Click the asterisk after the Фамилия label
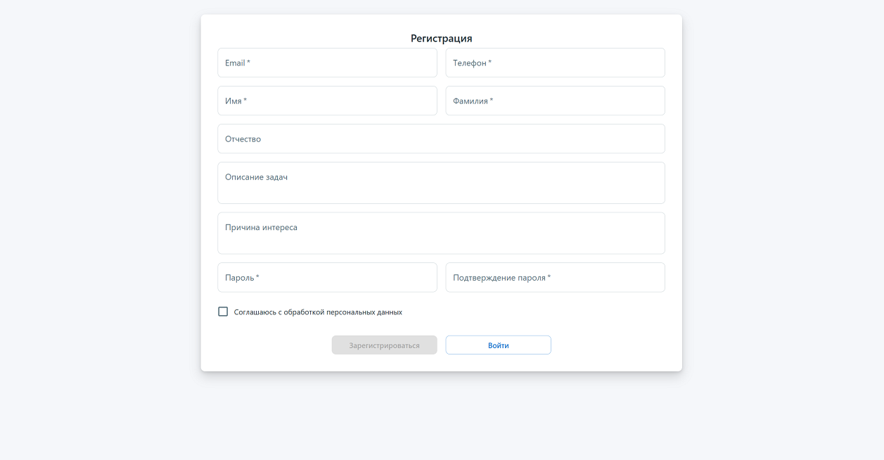Image resolution: width=884 pixels, height=460 pixels. (x=492, y=101)
